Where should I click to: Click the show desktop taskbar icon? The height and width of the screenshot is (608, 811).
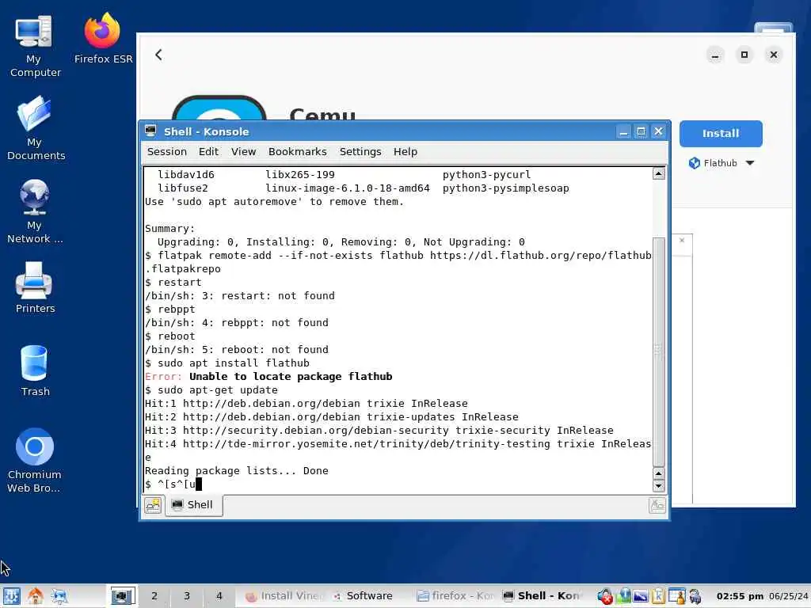tap(59, 596)
